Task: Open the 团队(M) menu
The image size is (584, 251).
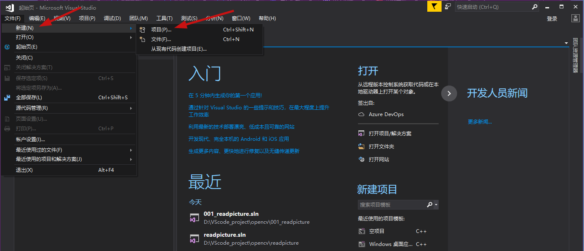Action: click(138, 18)
